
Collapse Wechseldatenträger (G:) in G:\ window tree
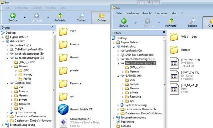(x=118, y=64)
